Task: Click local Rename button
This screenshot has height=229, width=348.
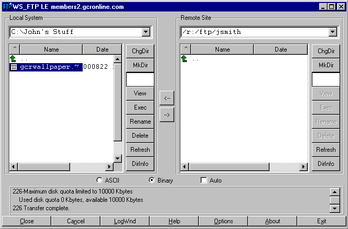Action: (x=140, y=122)
